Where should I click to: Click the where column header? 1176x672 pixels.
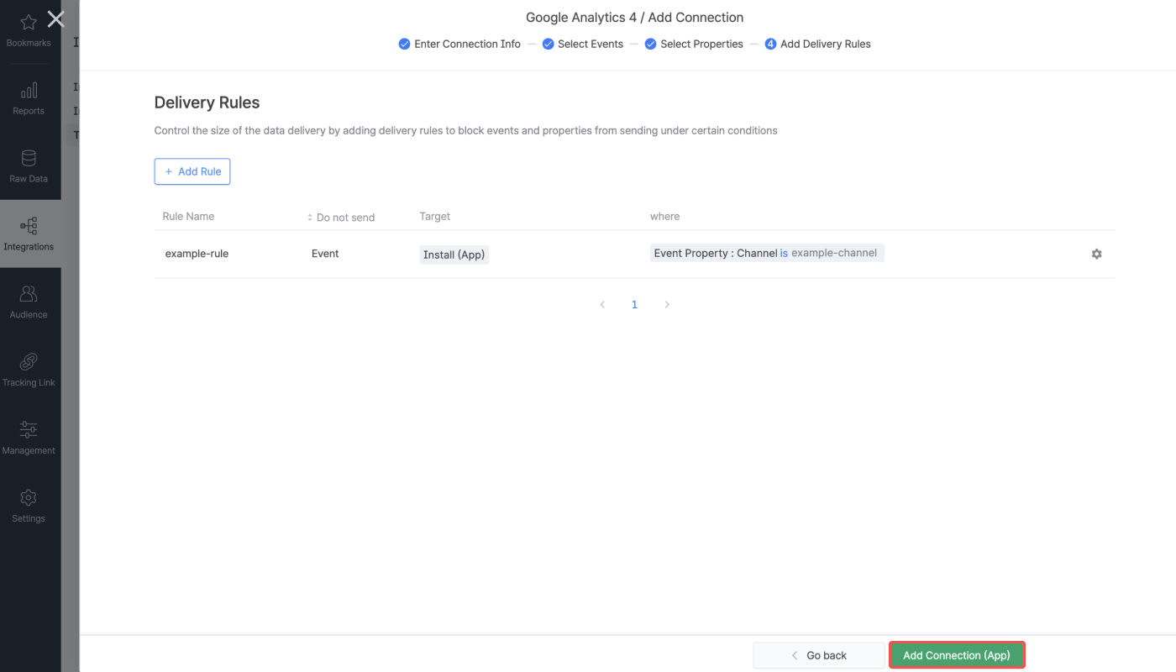pyautogui.click(x=664, y=216)
